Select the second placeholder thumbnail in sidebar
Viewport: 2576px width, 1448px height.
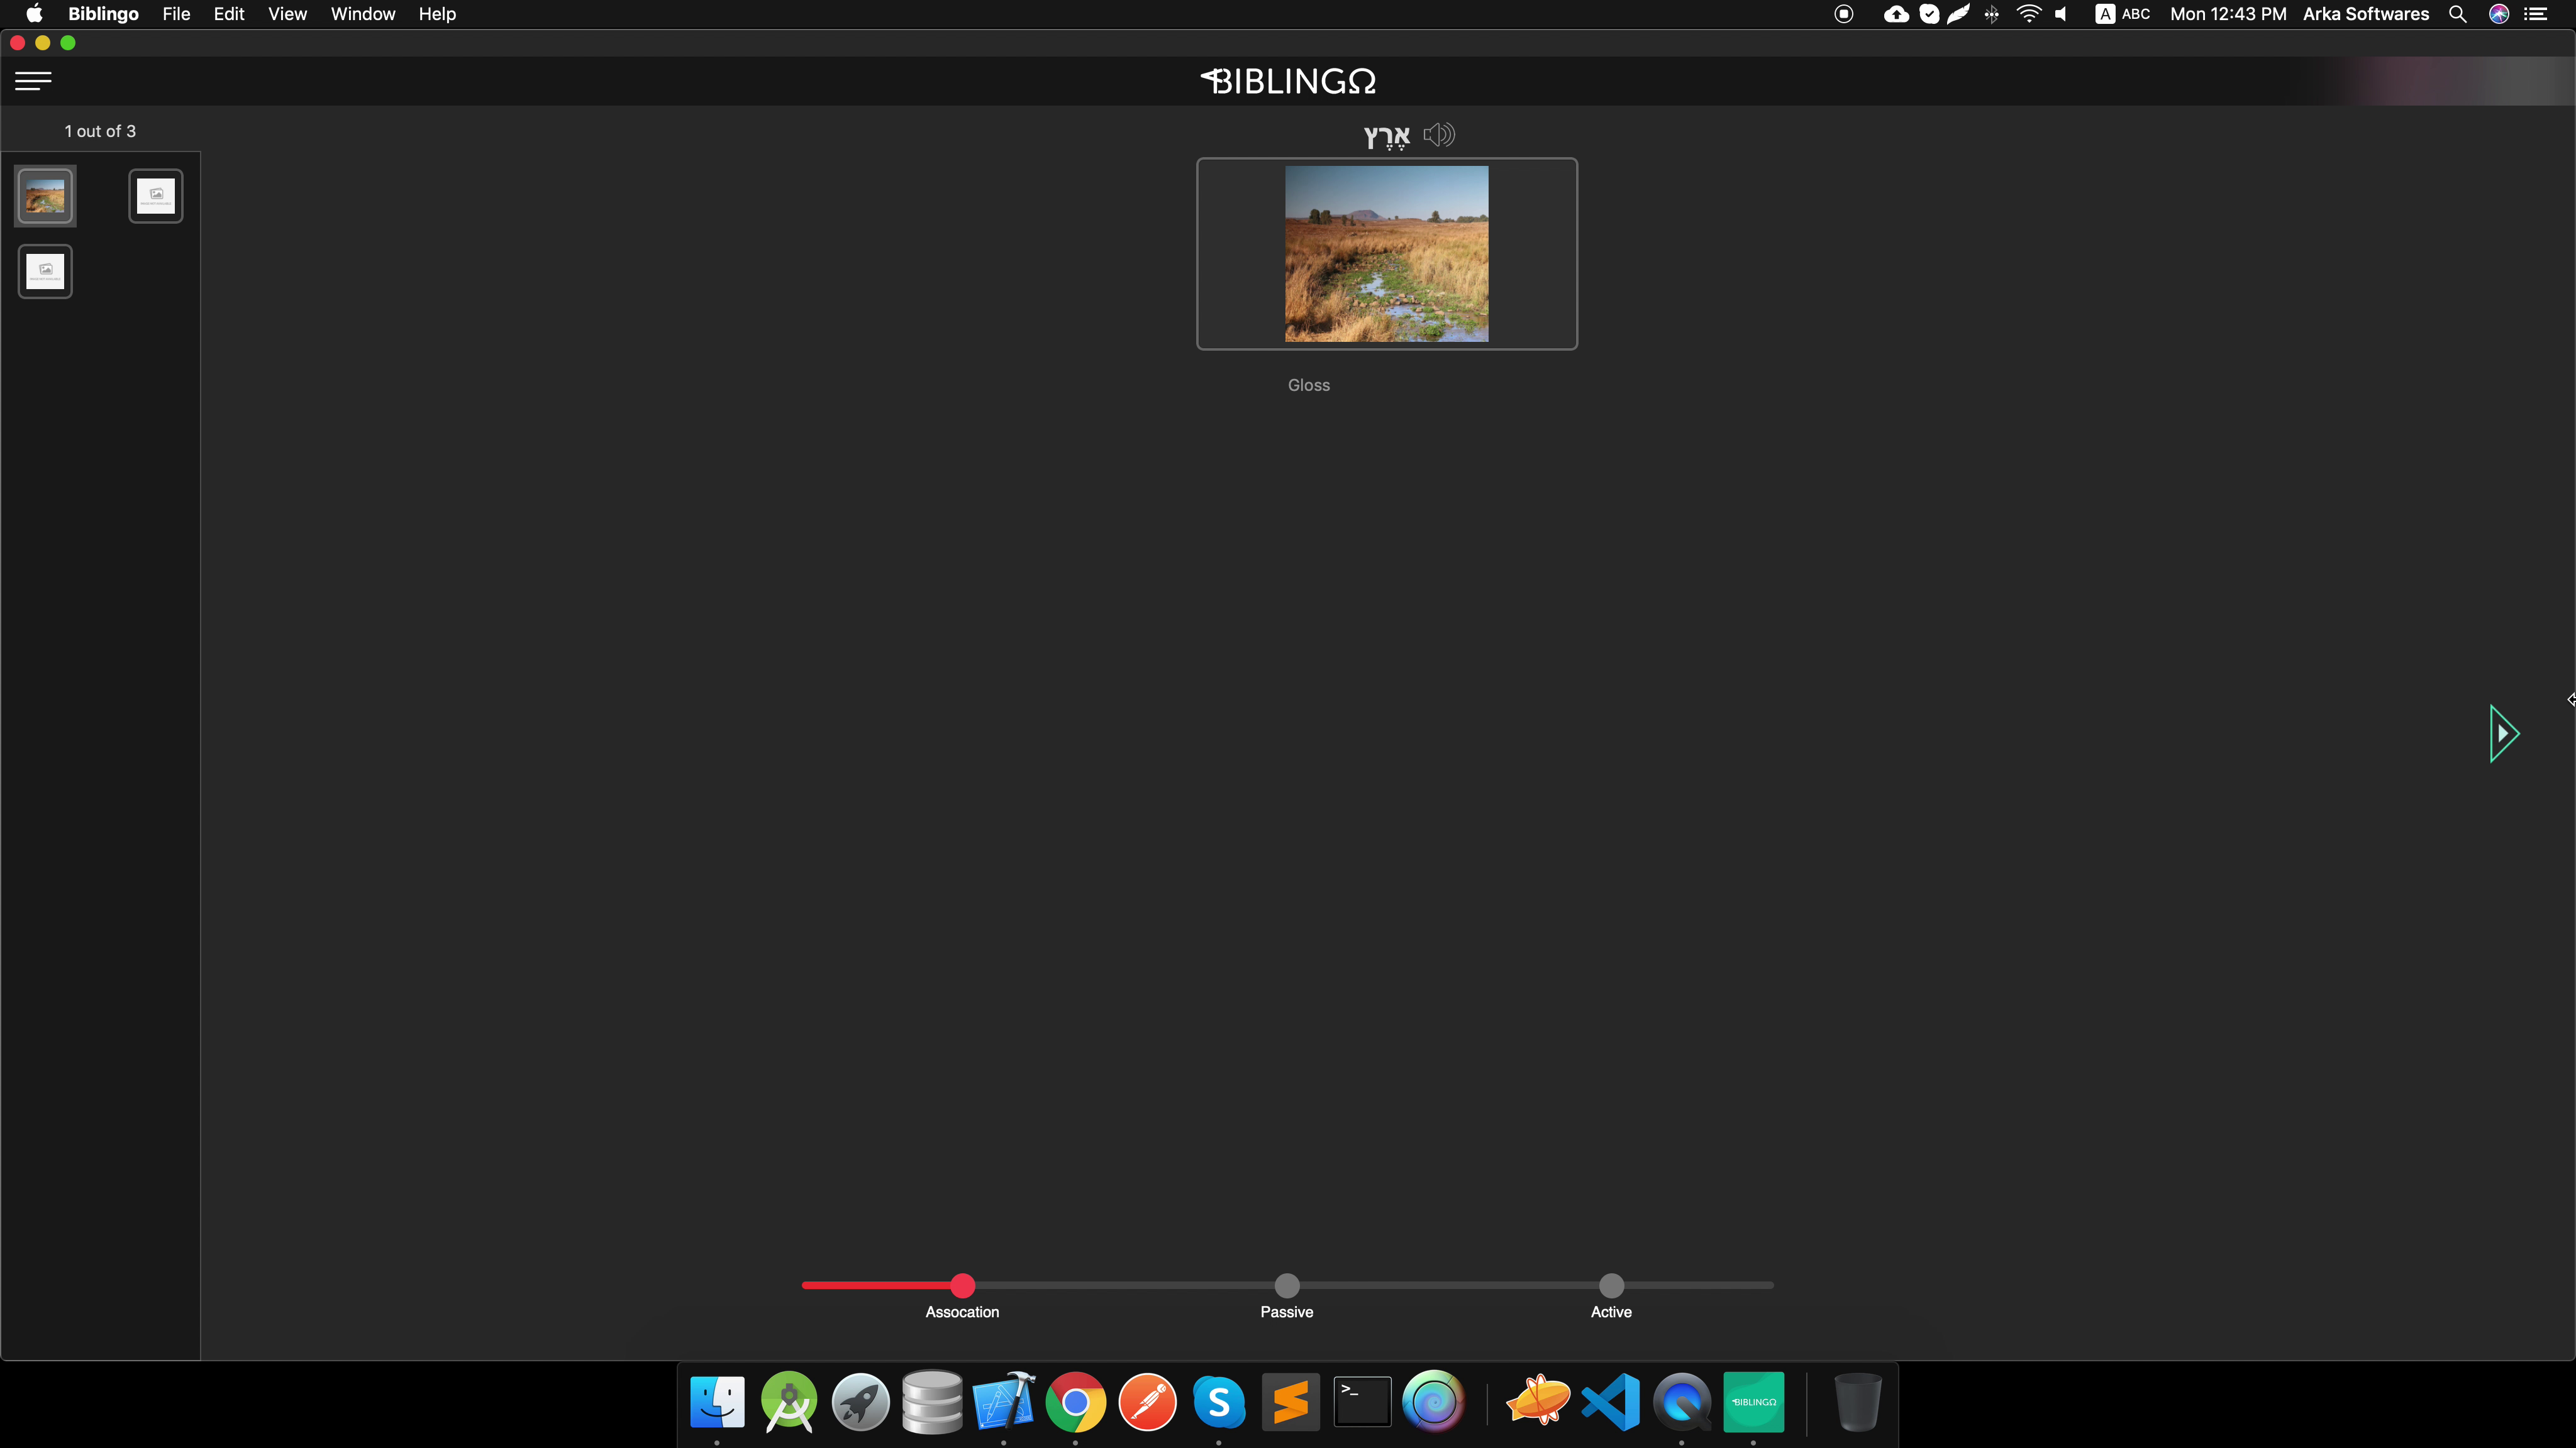(x=156, y=196)
